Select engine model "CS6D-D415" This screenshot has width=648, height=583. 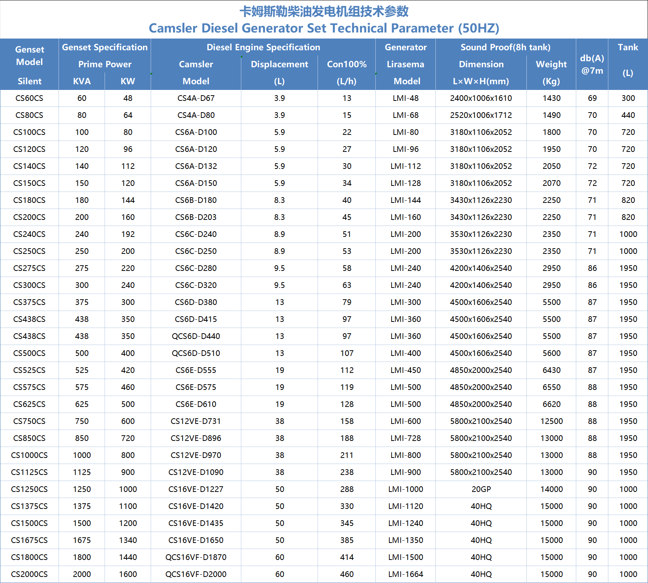pos(196,319)
